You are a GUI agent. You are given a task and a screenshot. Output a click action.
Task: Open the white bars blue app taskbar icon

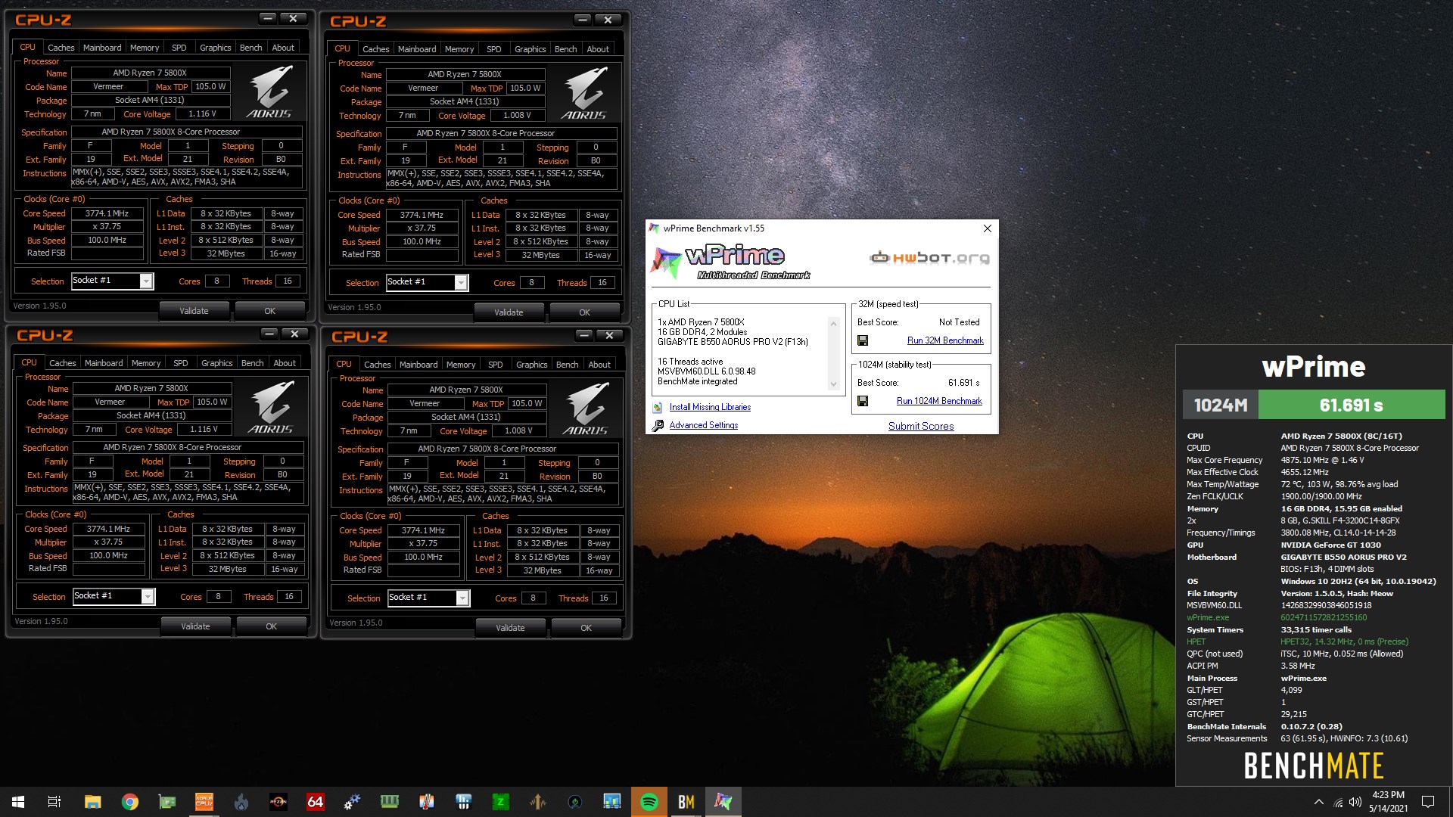[463, 802]
